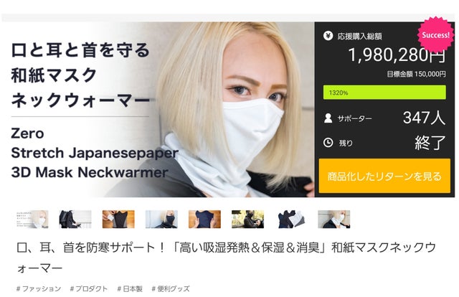Select fifth thumbnail of navy neckwarmer
This screenshot has width=459, height=297.
click(204, 219)
